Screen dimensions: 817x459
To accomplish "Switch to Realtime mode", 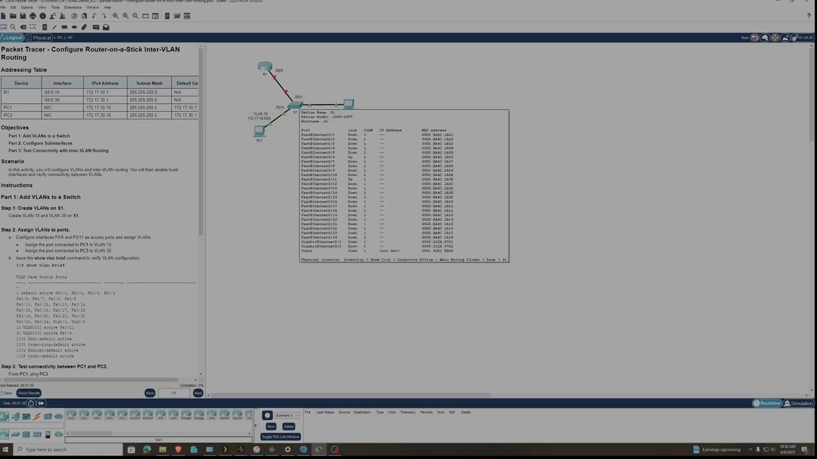I will [767, 403].
